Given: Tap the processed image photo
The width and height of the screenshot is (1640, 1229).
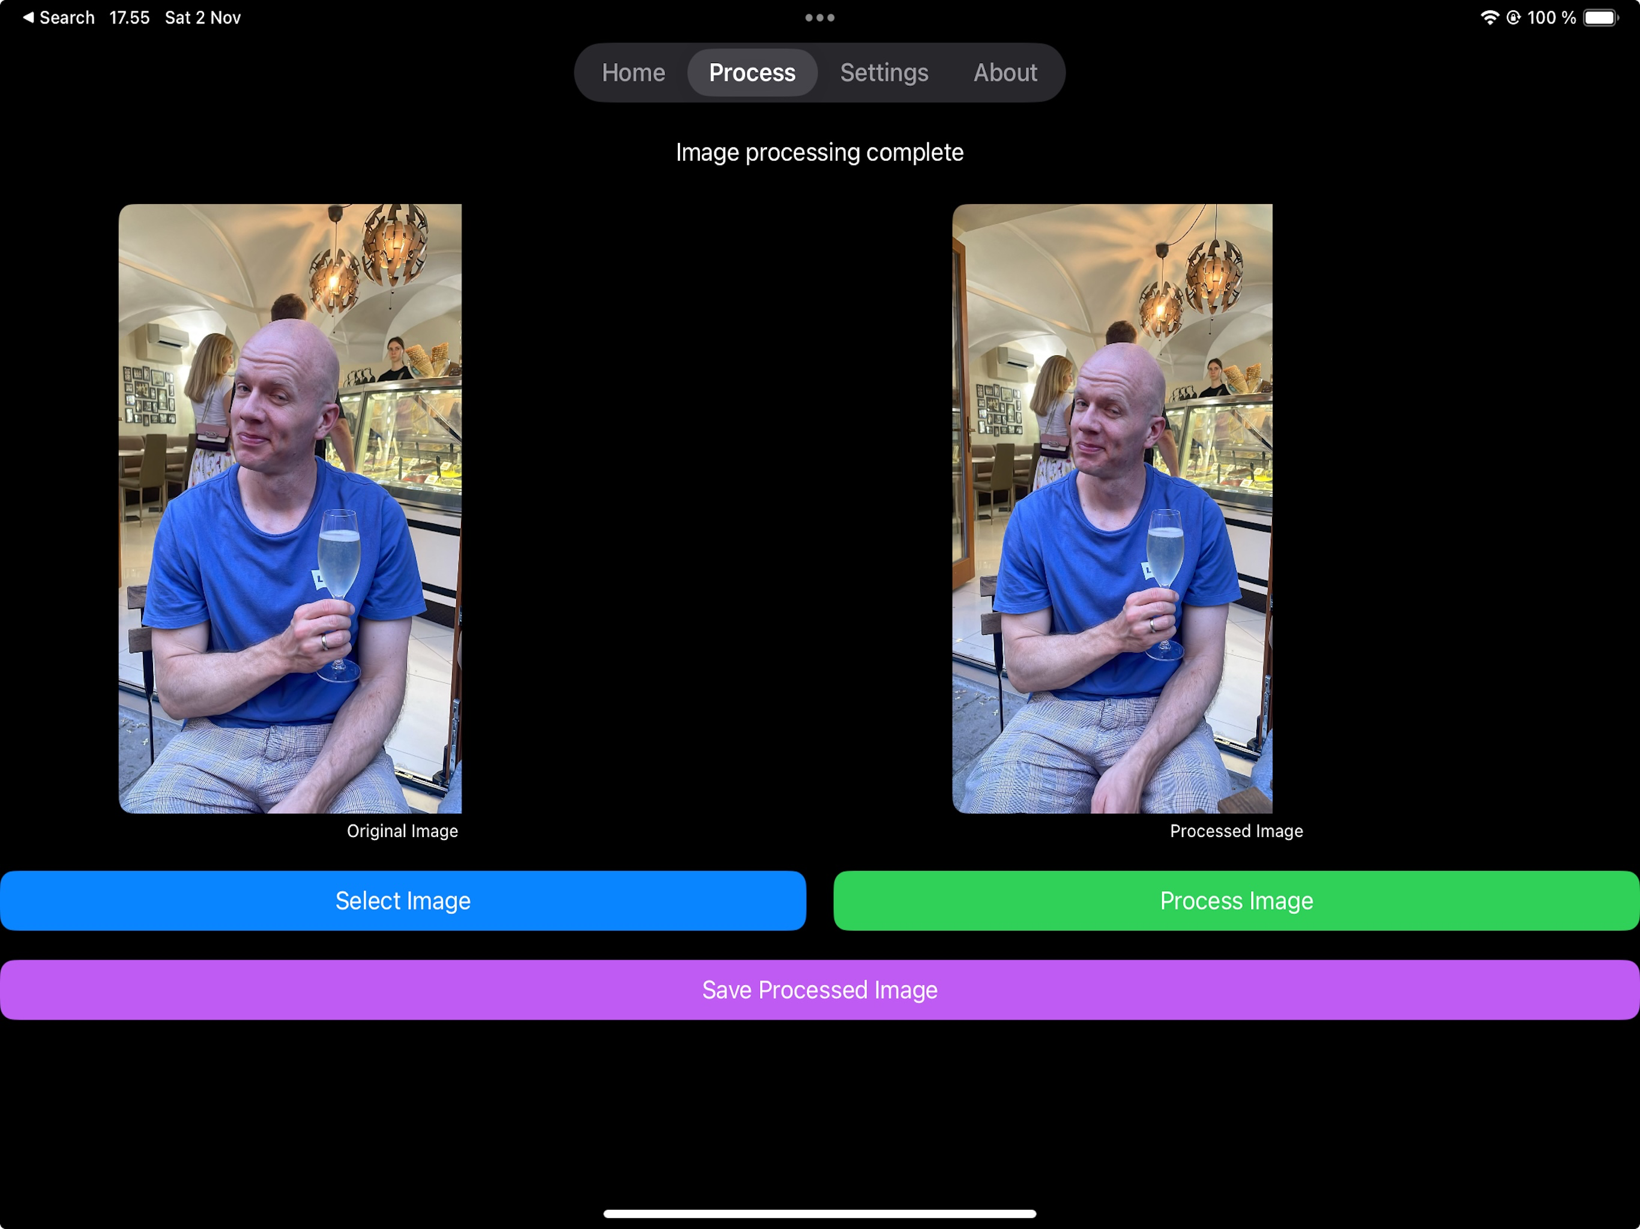Looking at the screenshot, I should coord(1112,508).
